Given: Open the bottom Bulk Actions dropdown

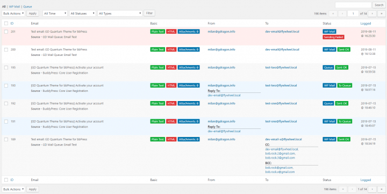Looking at the screenshot, I should point(13,189).
